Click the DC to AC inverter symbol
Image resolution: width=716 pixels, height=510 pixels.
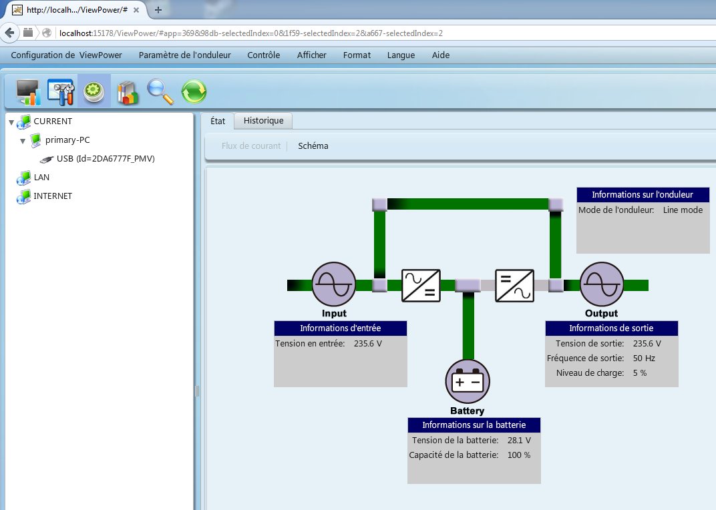click(x=514, y=285)
